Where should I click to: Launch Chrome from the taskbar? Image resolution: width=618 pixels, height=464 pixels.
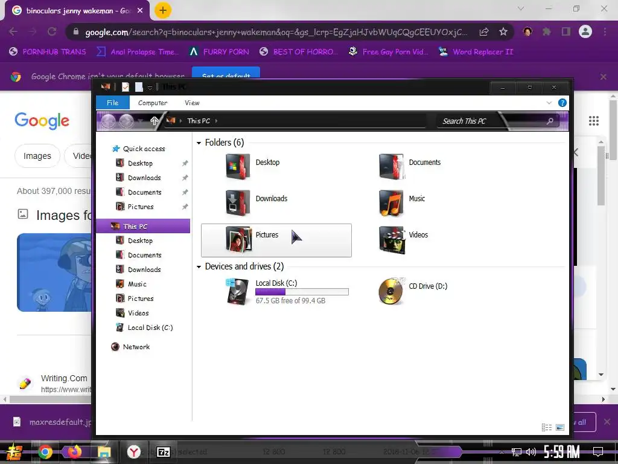[x=45, y=452]
